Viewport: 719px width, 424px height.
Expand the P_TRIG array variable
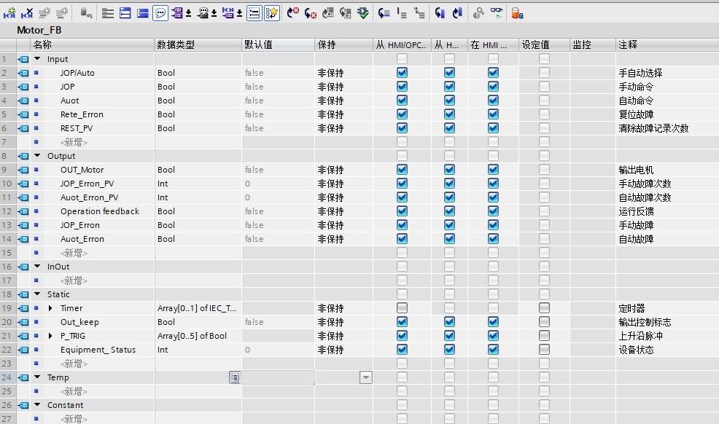pos(50,336)
